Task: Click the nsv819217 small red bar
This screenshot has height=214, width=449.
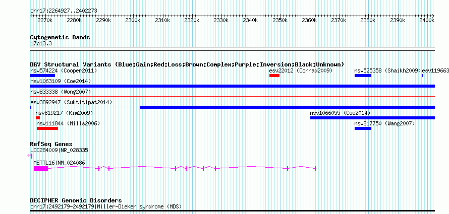Action: pos(38,118)
